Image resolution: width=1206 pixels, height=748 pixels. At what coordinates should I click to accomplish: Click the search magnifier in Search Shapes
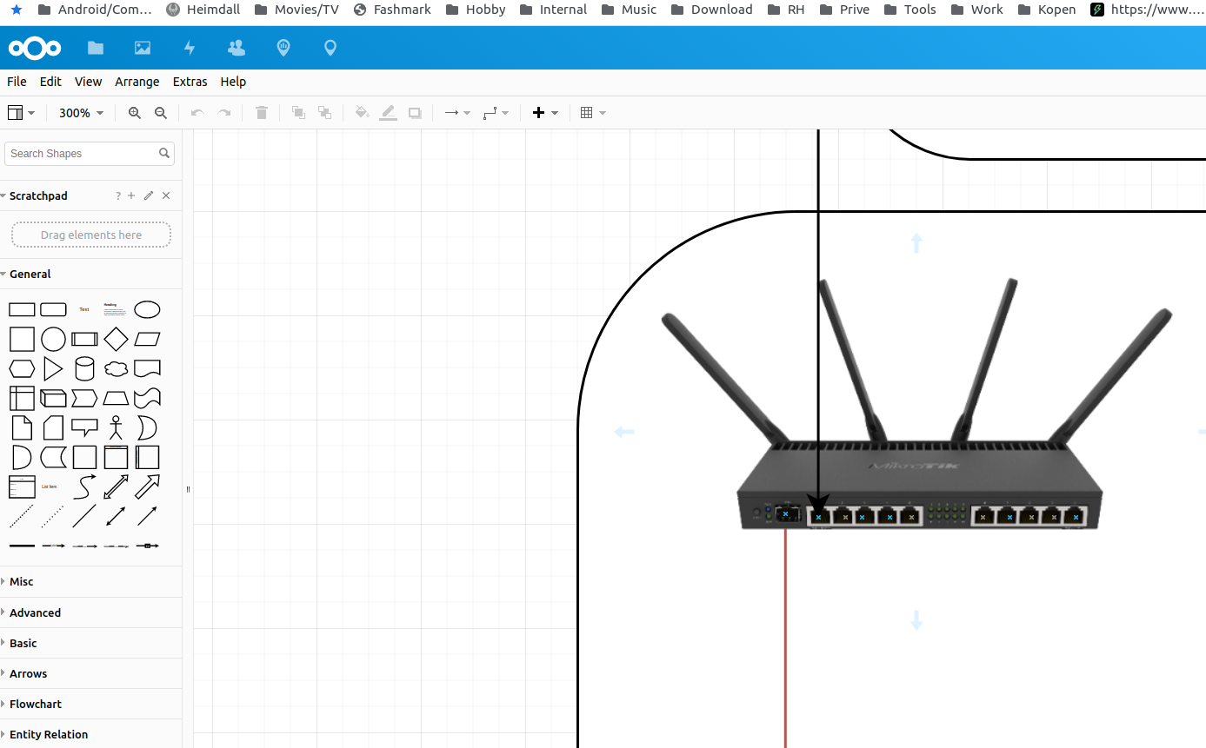tap(164, 154)
